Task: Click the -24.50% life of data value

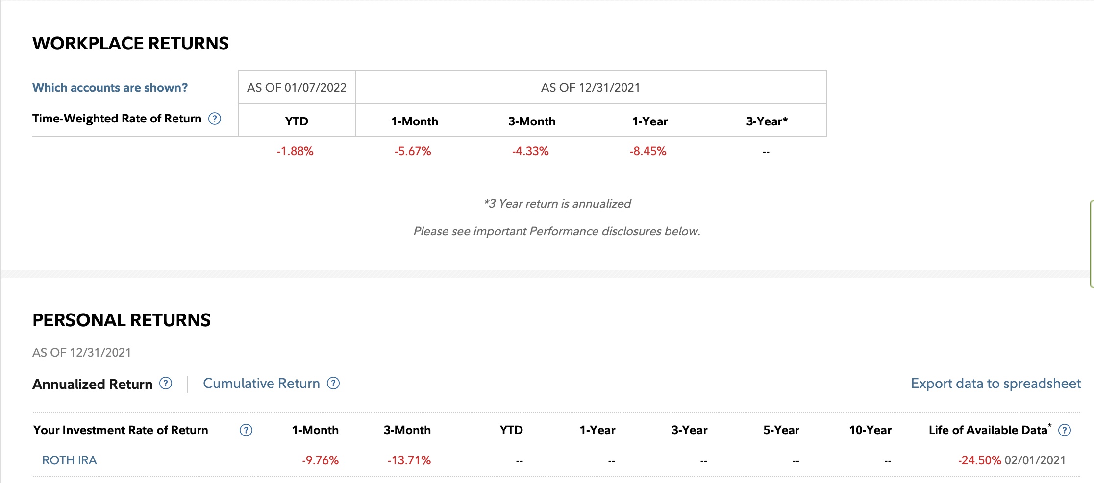Action: click(x=979, y=460)
